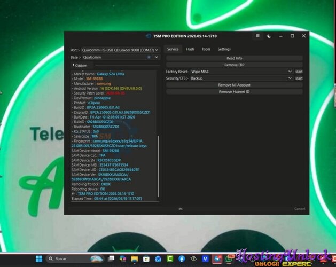This screenshot has width=336, height=267.
Task: Select the SAM Device SN line
Action: click(x=96, y=160)
